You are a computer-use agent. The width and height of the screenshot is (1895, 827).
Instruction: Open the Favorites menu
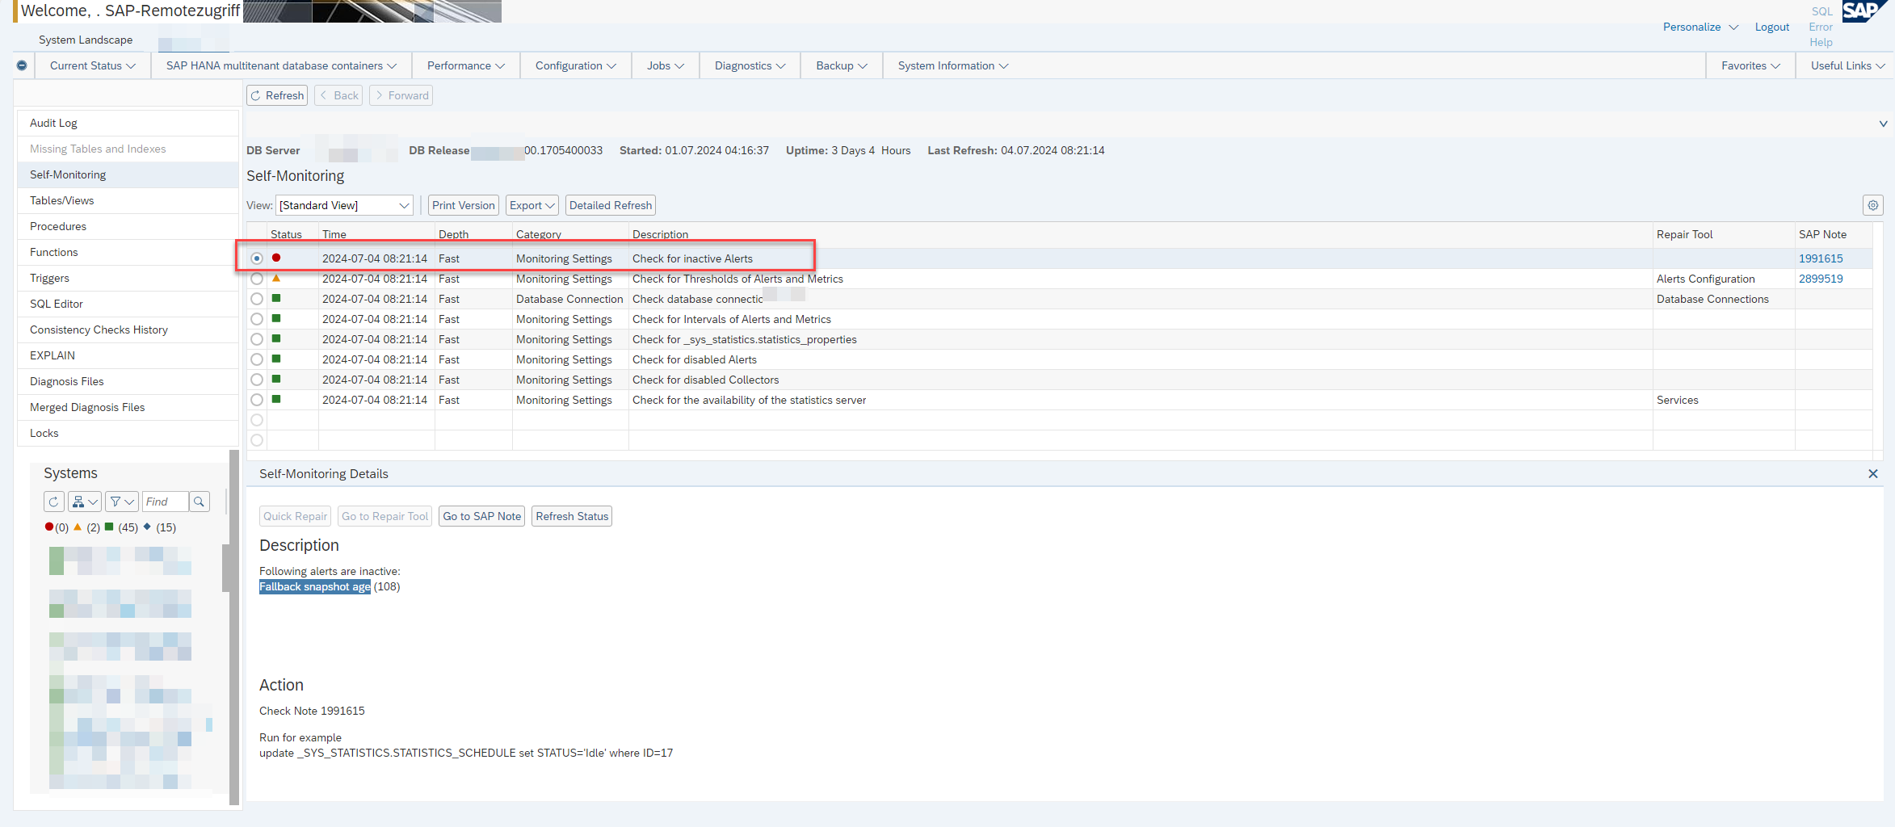(1750, 65)
